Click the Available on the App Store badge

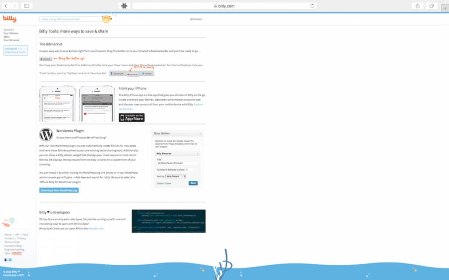point(132,117)
